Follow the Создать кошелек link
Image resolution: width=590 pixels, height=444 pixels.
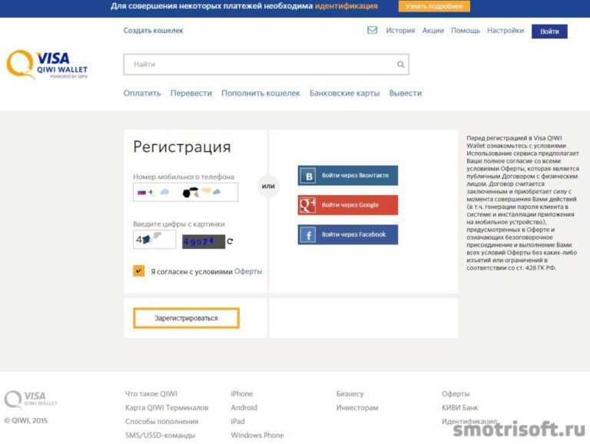tap(153, 31)
